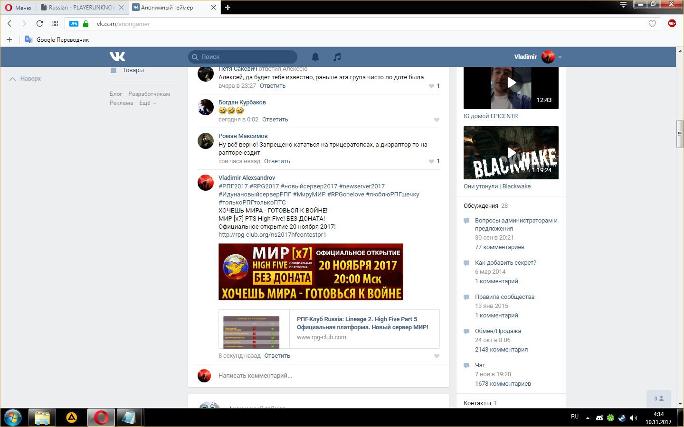Open the Чат discussion
684x427 pixels.
(x=480, y=365)
